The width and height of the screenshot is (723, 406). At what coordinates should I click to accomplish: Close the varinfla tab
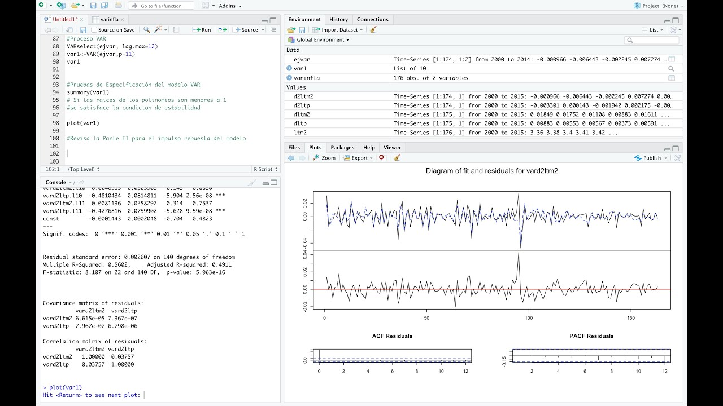(122, 20)
